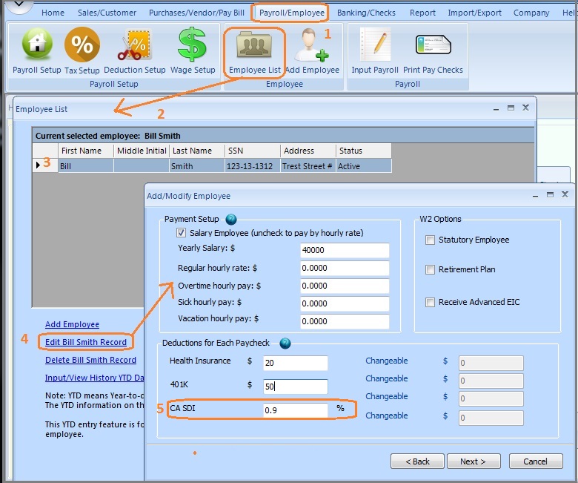Click Deductions for Each Paycheck help icon
This screenshot has height=483, width=578.
tap(285, 344)
